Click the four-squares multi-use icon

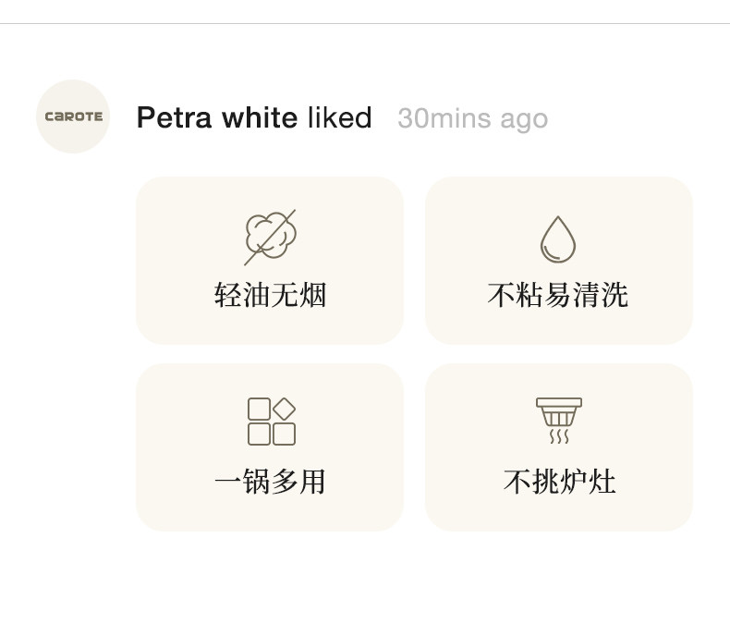click(271, 422)
